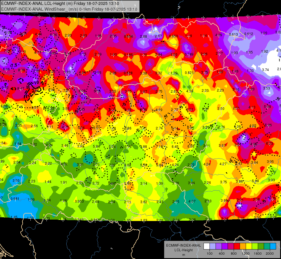Viewport: 281px width, 259px height.
Task: Select the teal legend swatch
Action: 267,246
